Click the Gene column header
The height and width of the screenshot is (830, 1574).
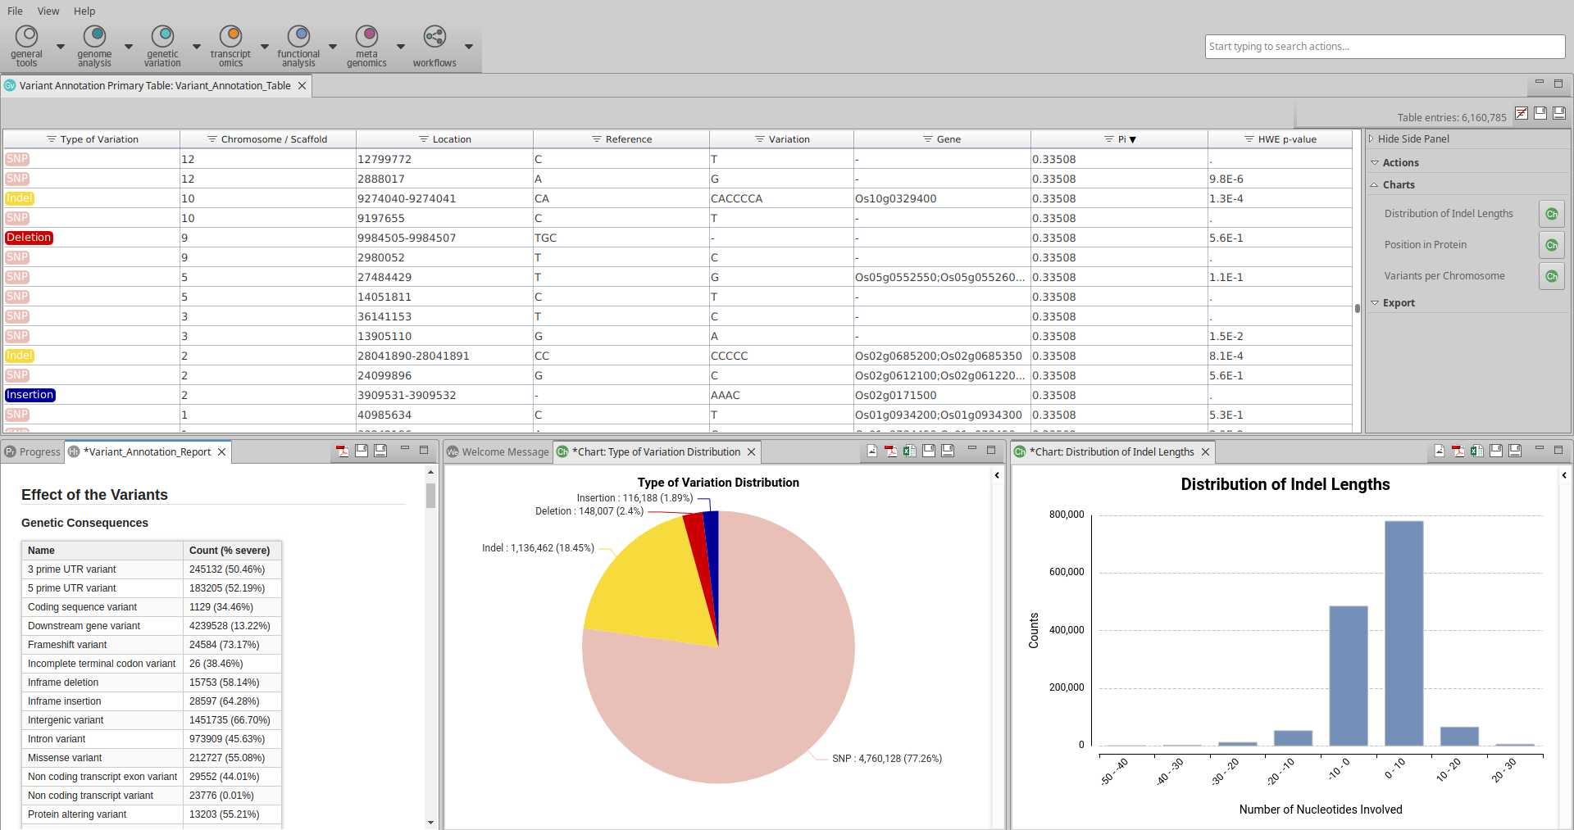coord(942,139)
